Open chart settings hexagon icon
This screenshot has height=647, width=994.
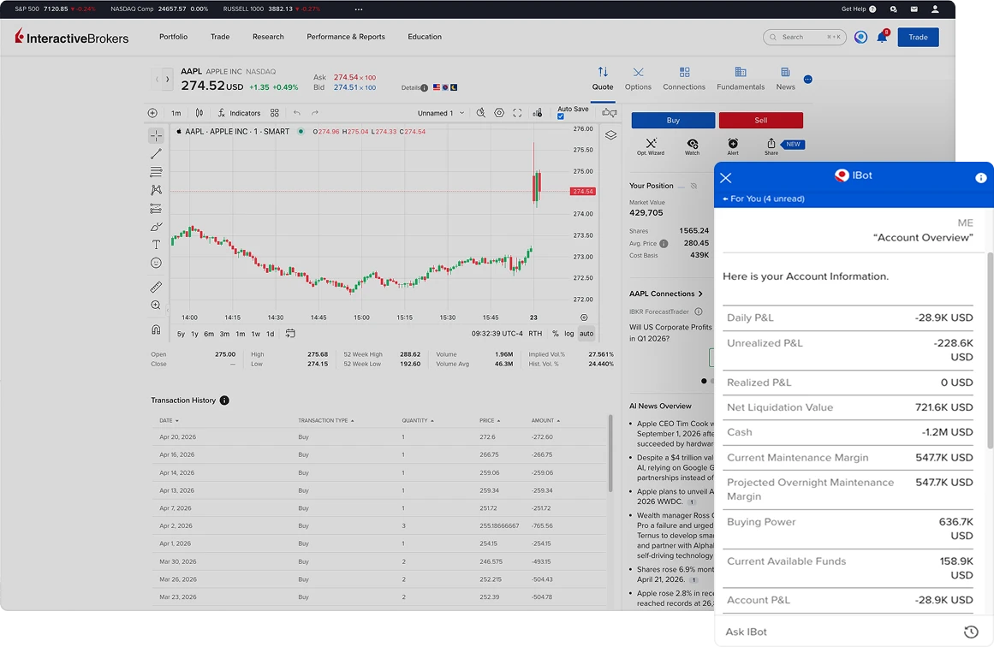point(499,113)
